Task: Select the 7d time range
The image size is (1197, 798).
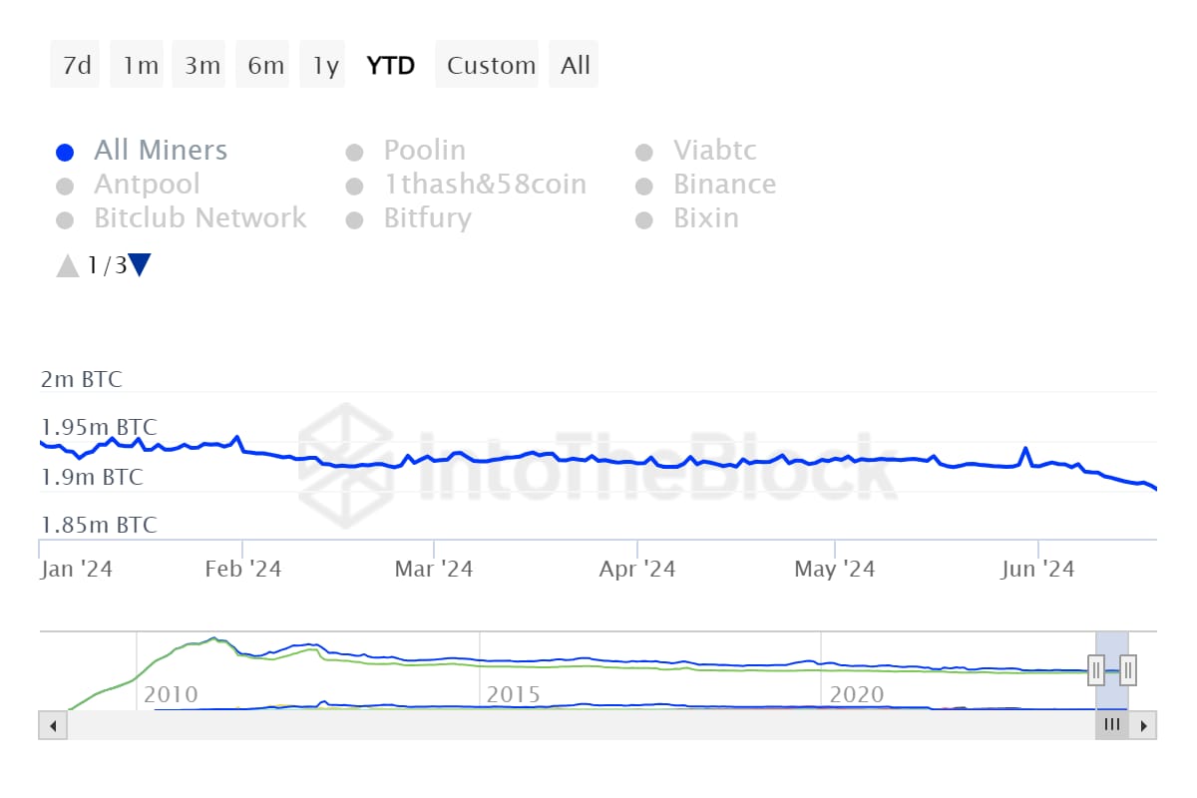Action: (x=76, y=66)
